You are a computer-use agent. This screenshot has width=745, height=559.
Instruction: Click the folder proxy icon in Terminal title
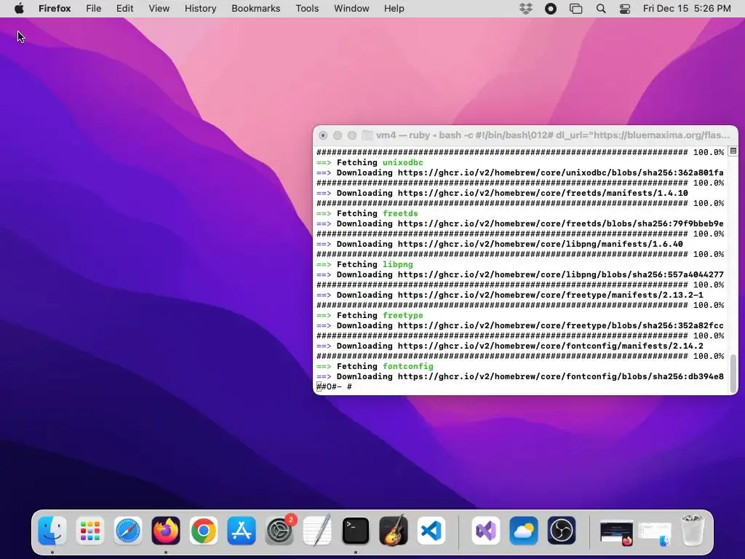(367, 135)
